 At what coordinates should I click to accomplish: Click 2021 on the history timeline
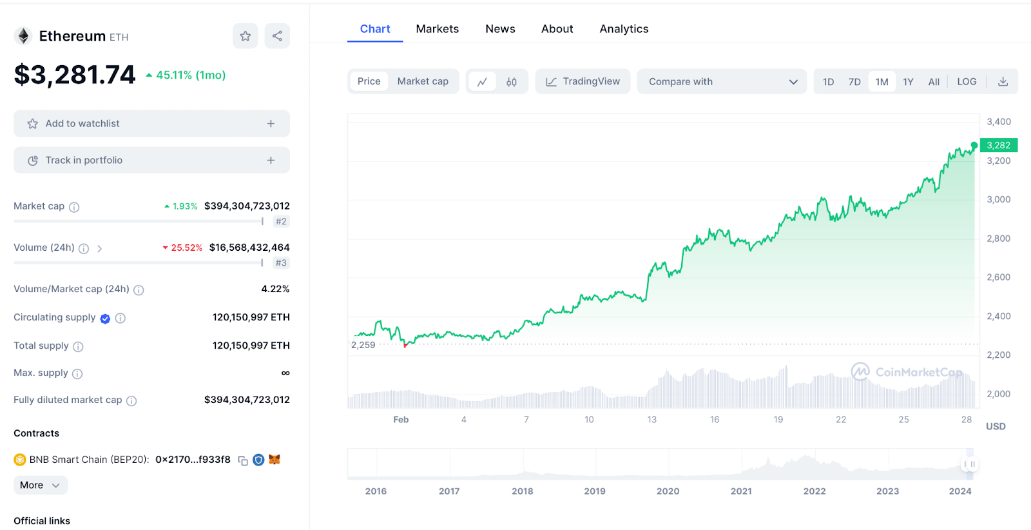741,491
